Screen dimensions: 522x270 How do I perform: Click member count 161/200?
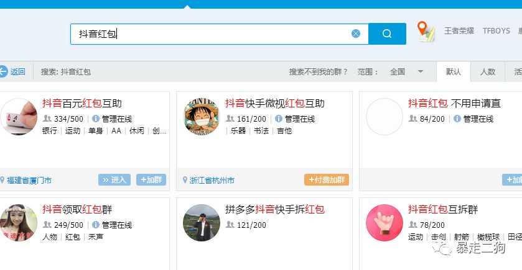click(252, 119)
